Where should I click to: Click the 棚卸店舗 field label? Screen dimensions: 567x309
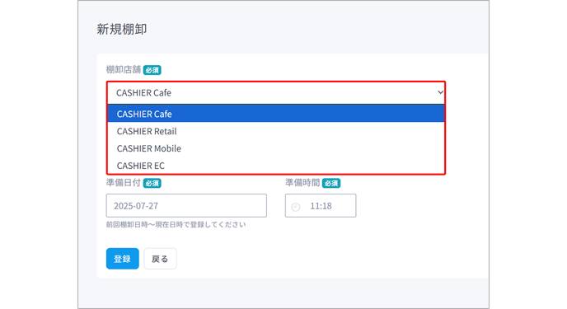tap(124, 70)
